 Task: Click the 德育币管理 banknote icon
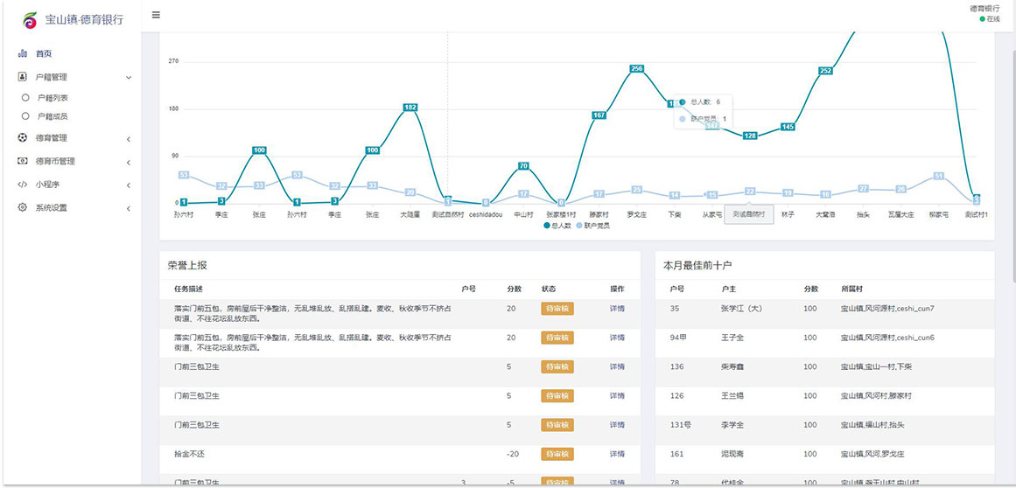click(x=23, y=161)
